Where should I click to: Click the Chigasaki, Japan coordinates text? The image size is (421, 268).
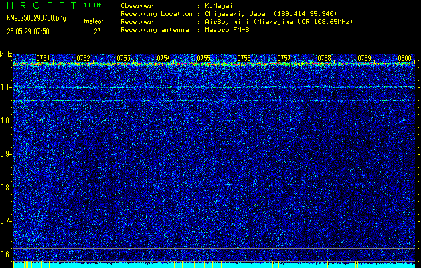(x=270, y=14)
